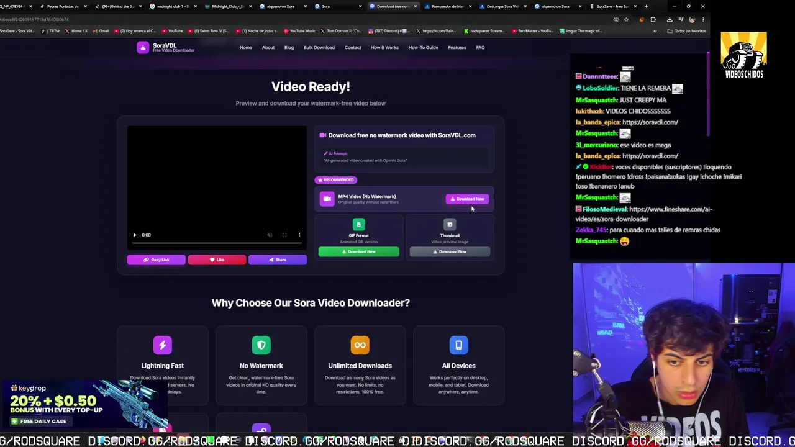Expand the bookmarks overflow chevron

click(x=655, y=30)
